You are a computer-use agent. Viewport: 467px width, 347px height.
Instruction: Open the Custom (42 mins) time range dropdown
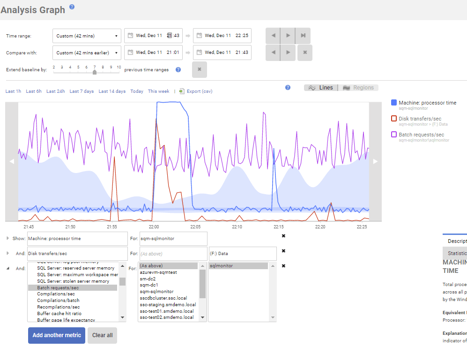[86, 35]
